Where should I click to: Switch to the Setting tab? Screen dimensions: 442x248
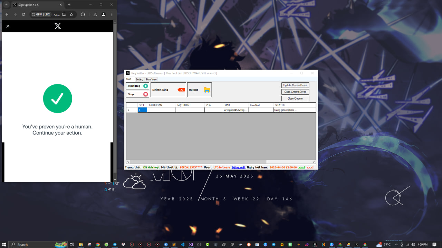tap(139, 79)
